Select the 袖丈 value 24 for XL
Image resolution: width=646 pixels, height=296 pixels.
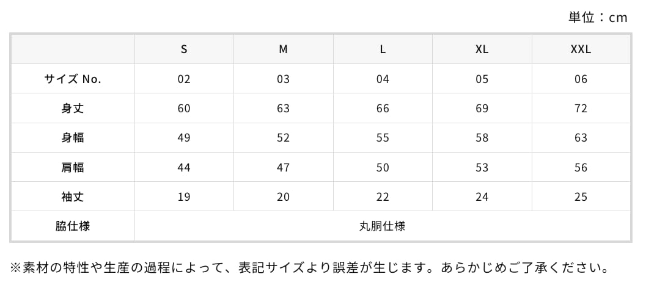[482, 197]
